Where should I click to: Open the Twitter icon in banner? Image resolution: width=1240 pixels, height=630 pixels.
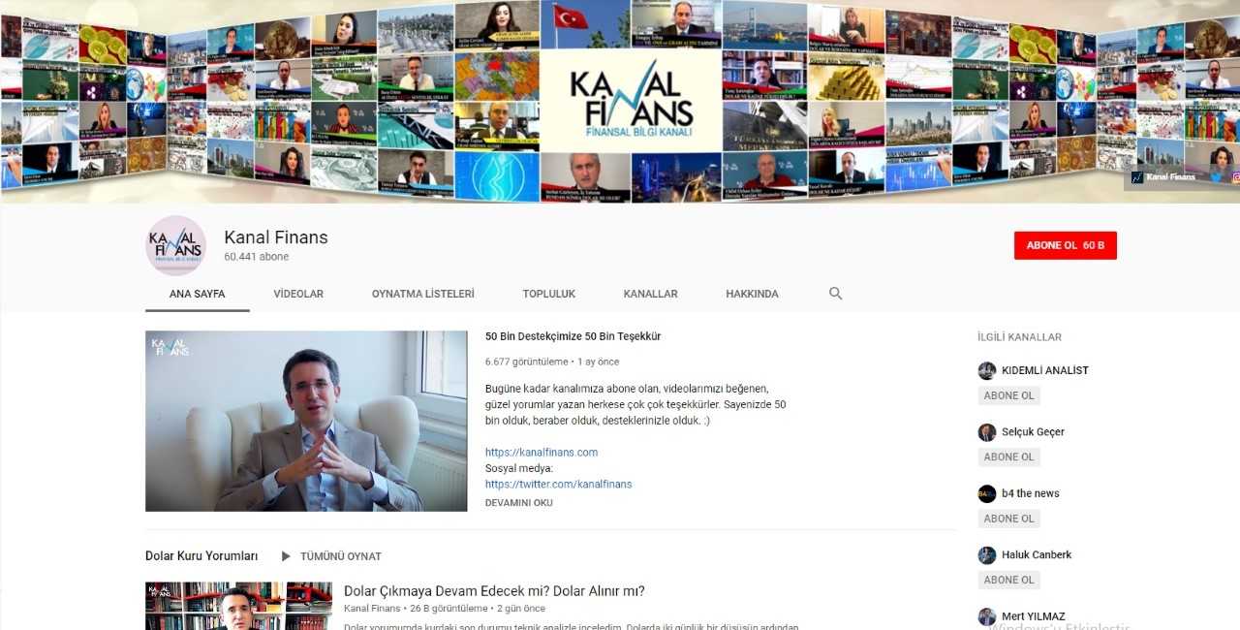pos(1216,177)
